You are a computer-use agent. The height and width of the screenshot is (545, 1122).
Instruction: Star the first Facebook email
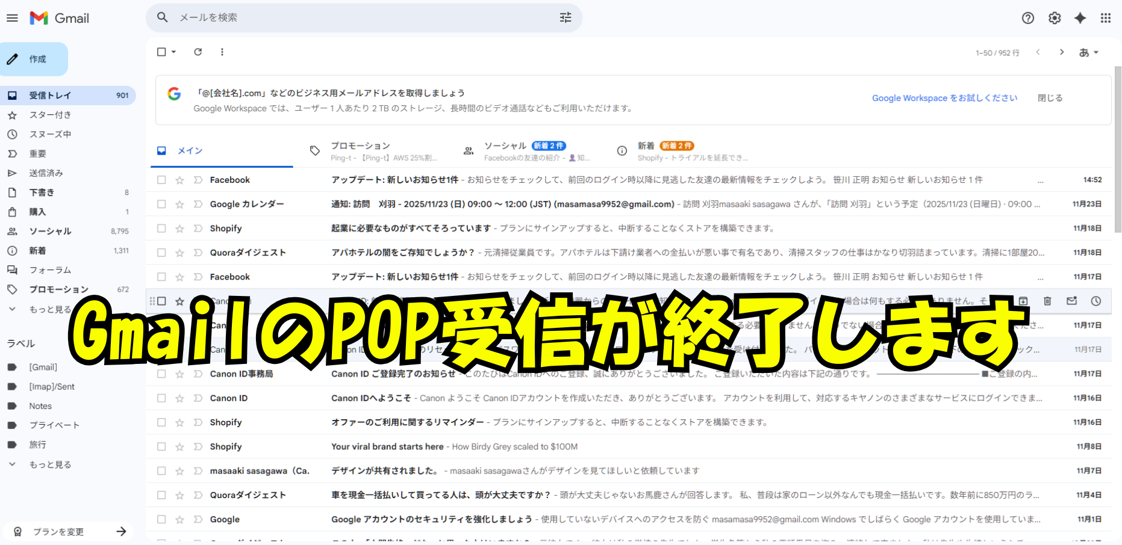click(179, 180)
